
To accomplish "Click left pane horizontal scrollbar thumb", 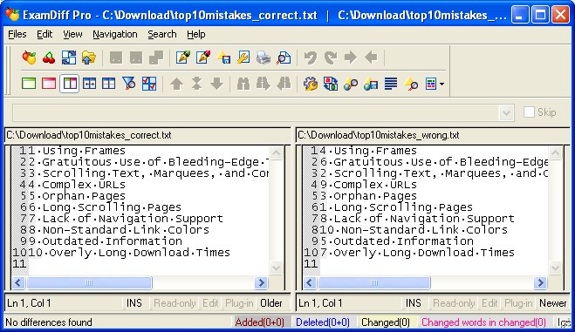I will click(x=89, y=282).
